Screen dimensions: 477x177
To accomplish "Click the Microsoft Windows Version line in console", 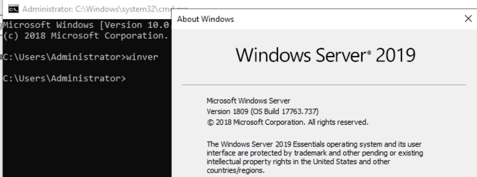I will (x=87, y=26).
